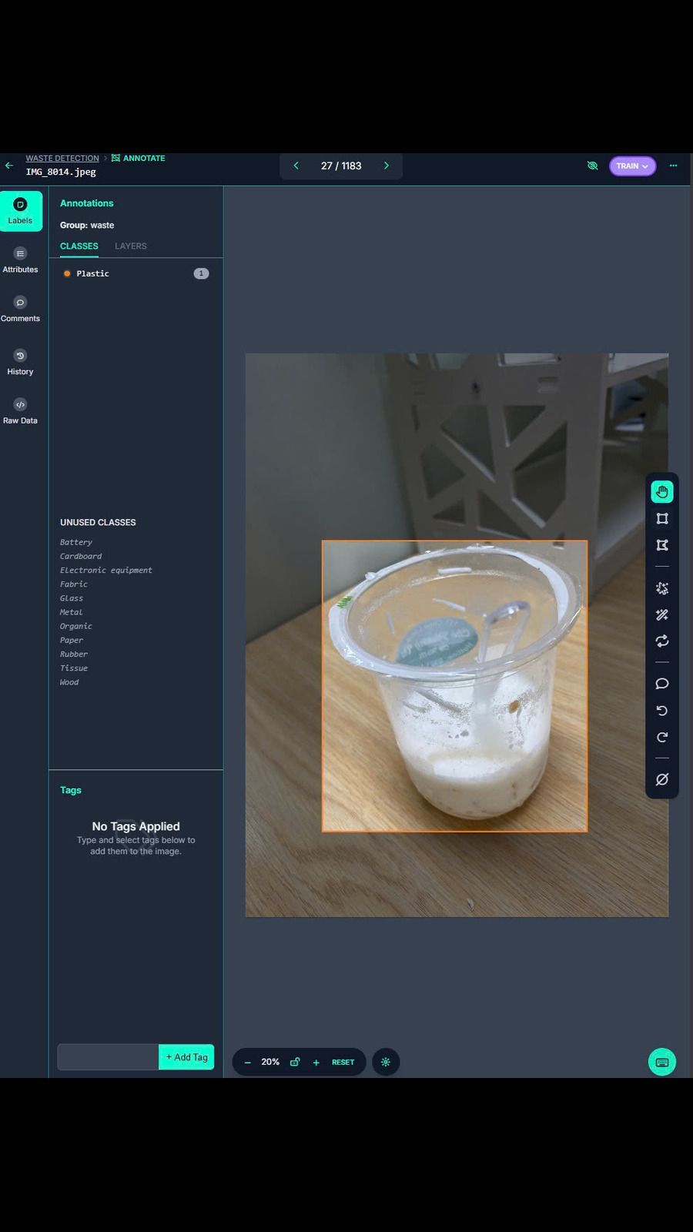Select the unused class Cardboard

[81, 556]
